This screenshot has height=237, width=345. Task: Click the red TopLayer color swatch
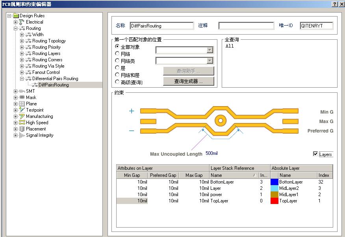(275, 201)
